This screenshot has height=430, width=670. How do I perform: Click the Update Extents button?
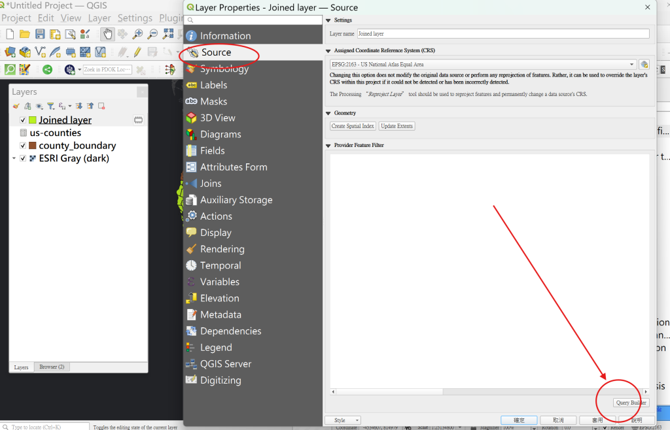[397, 126]
